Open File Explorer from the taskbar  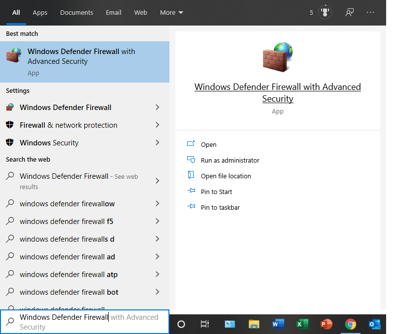tap(254, 324)
